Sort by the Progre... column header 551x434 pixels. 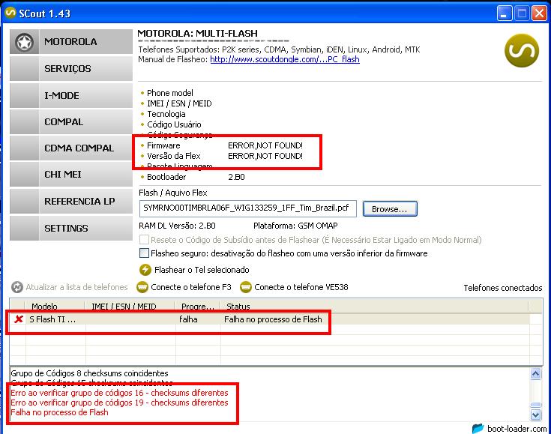coord(197,307)
